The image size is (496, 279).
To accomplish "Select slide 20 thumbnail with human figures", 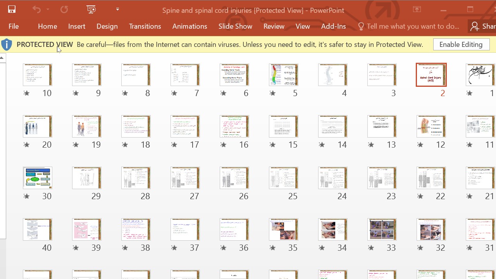I will (38, 126).
